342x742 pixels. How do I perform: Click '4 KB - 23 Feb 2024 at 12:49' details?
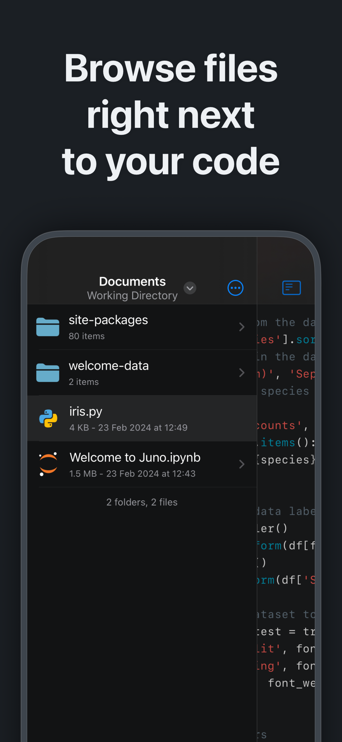coord(128,428)
